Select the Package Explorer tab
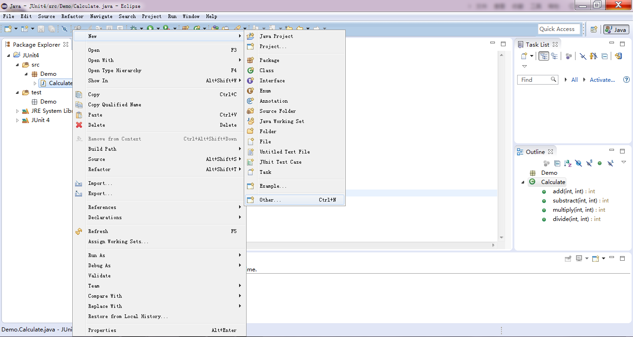Image resolution: width=633 pixels, height=337 pixels. (37, 44)
